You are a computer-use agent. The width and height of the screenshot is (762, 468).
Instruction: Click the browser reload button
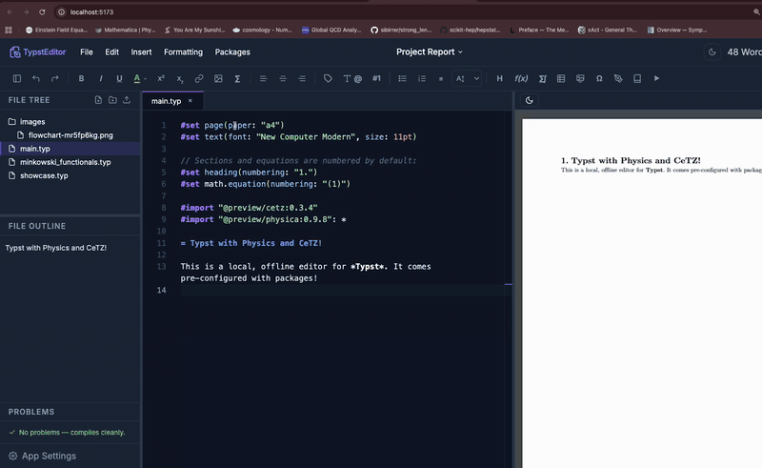(x=42, y=12)
